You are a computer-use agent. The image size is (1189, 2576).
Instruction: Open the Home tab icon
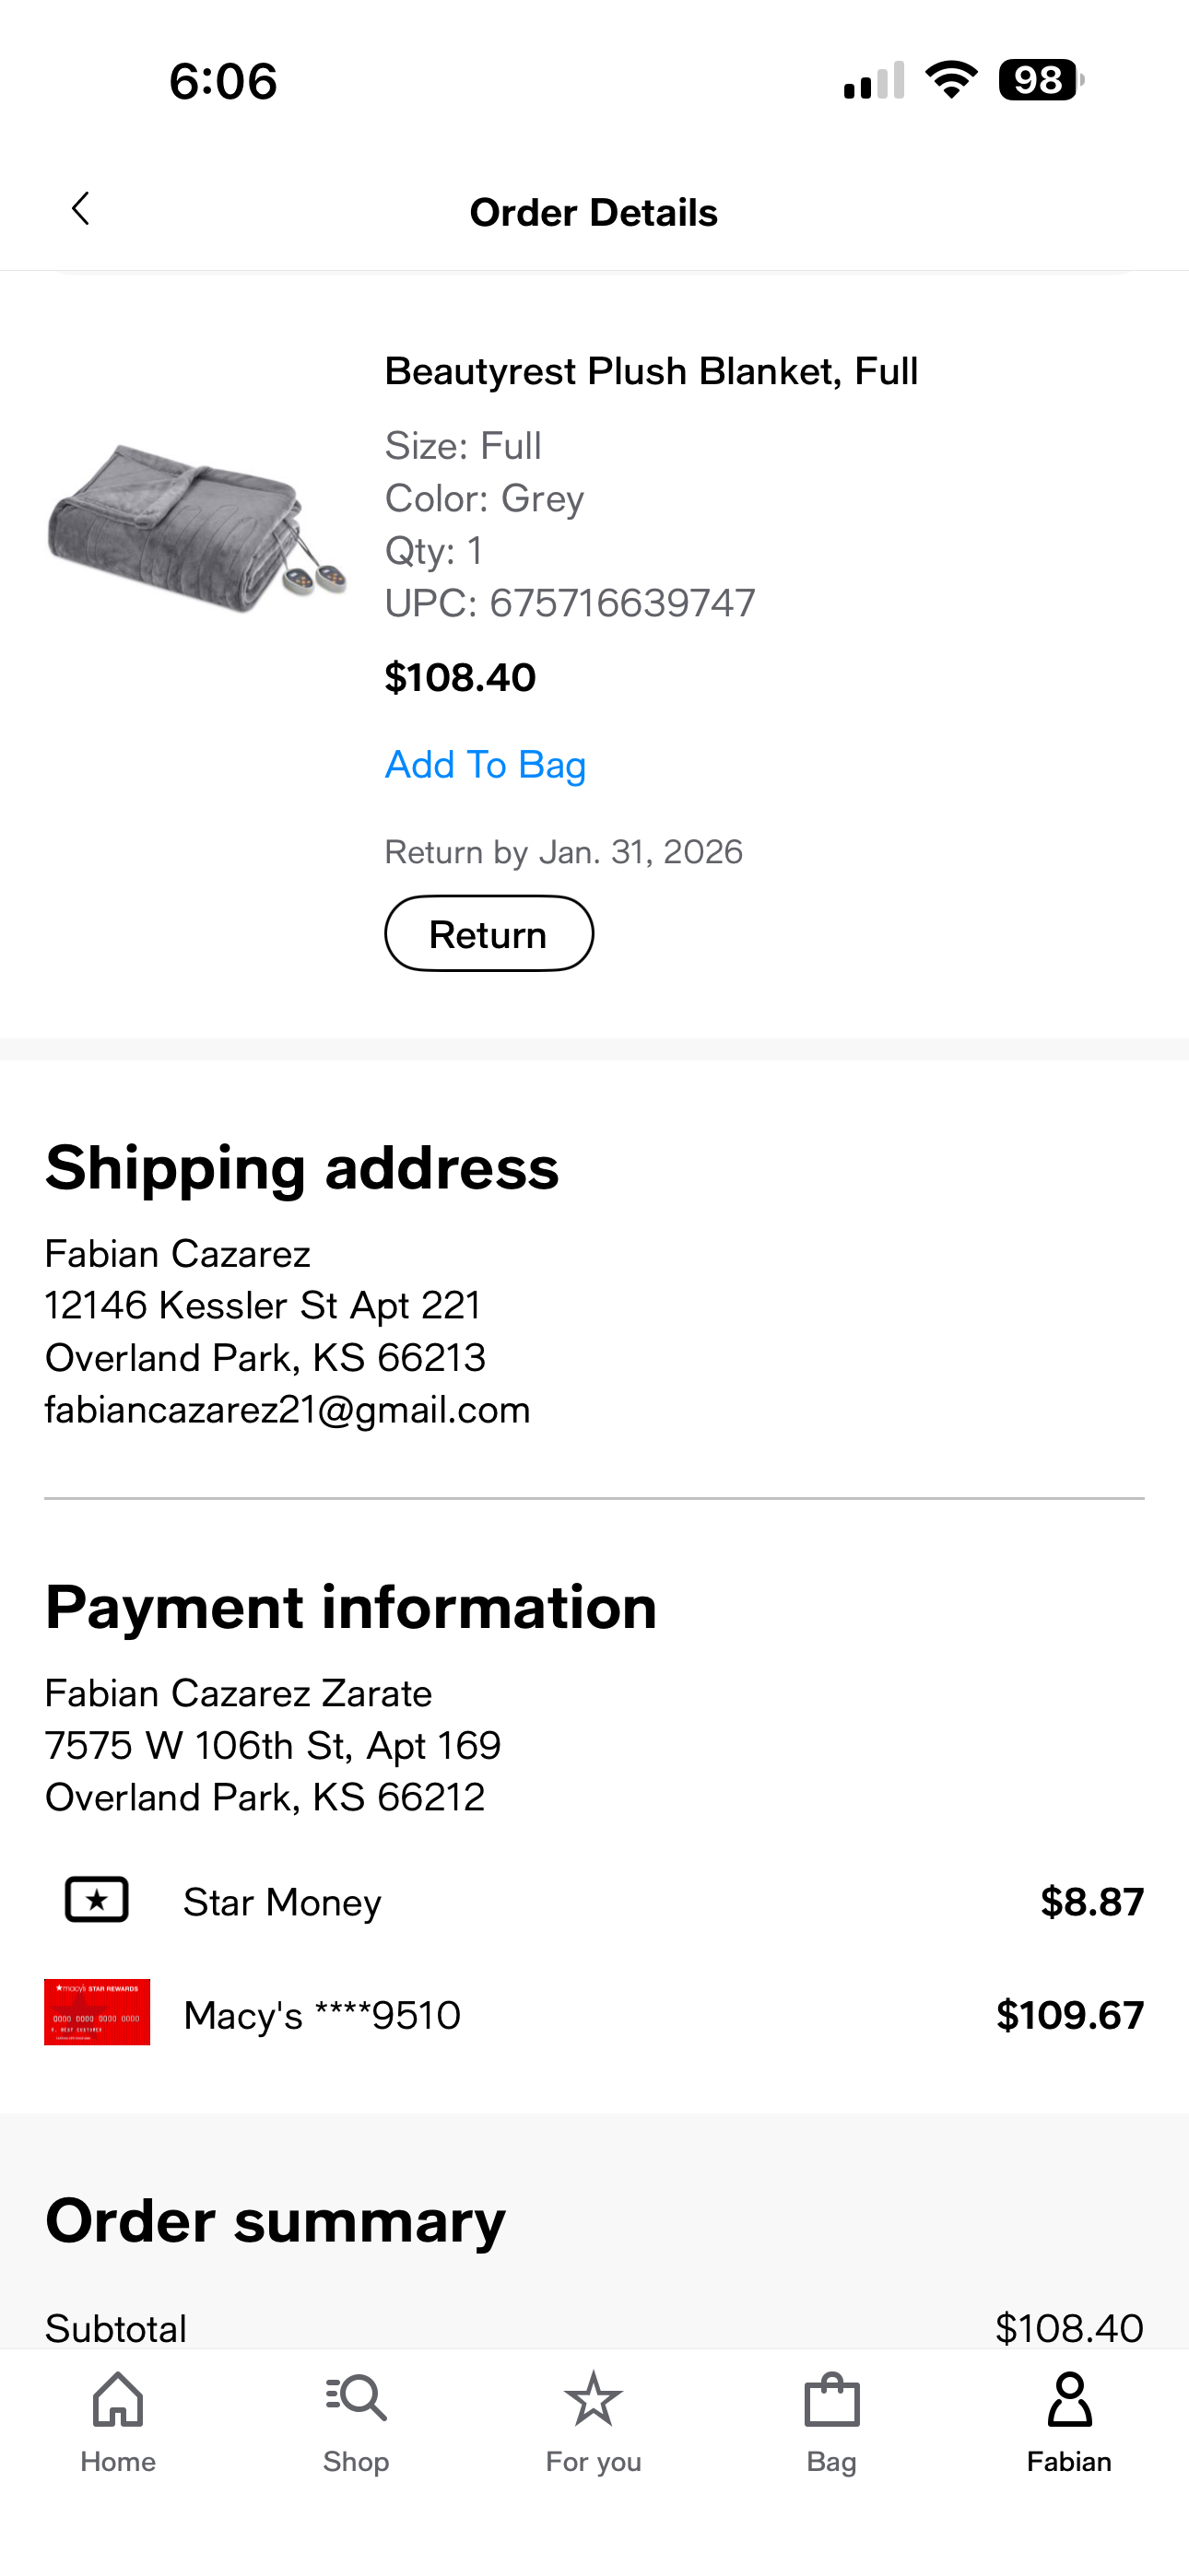[118, 2399]
